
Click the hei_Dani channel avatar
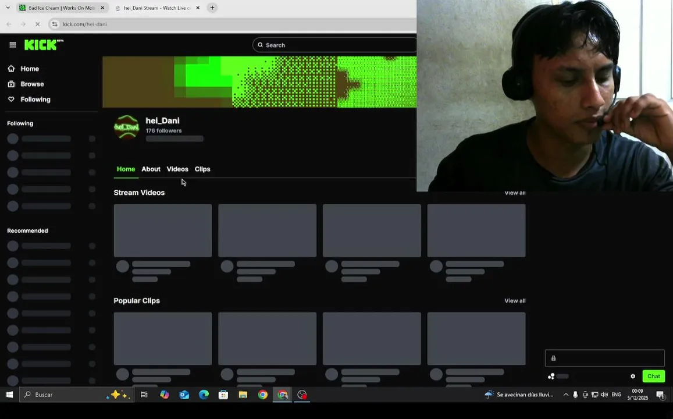coord(126,127)
